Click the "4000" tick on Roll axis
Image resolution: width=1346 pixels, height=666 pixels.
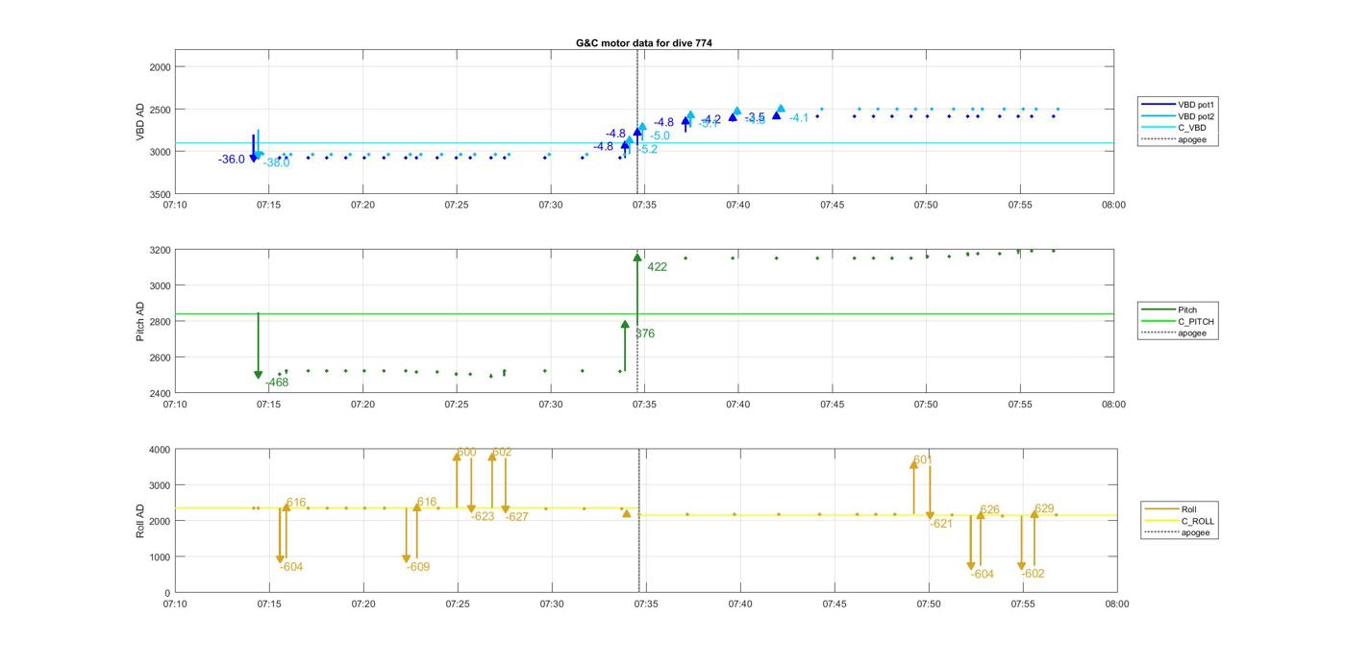[161, 449]
